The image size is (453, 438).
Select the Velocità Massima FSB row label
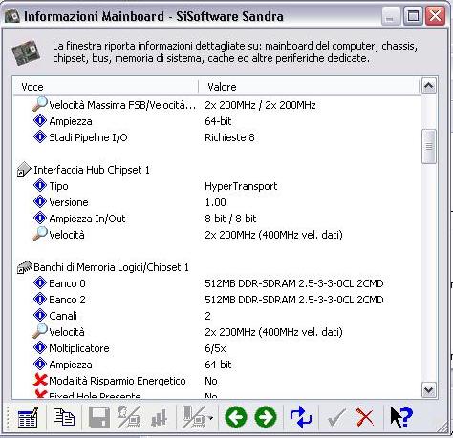(122, 105)
